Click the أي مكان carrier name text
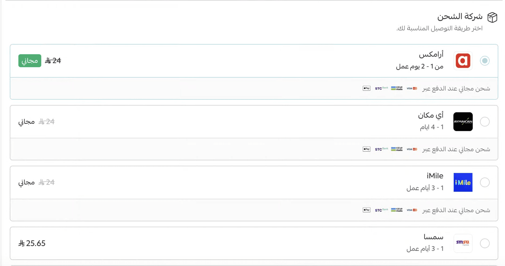This screenshot has width=505, height=266. pyautogui.click(x=431, y=115)
